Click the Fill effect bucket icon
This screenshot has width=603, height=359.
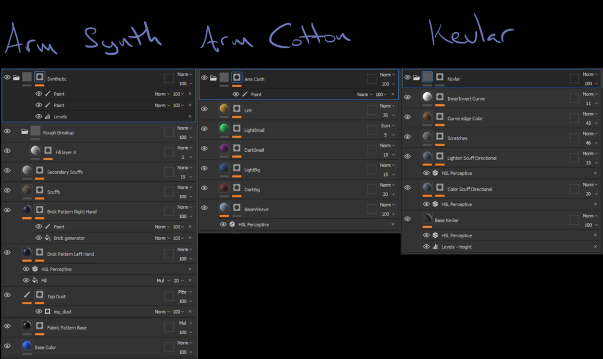point(35,280)
